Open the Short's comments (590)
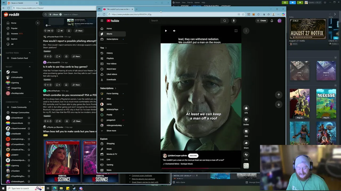This screenshot has width=341, height=191. (x=246, y=131)
